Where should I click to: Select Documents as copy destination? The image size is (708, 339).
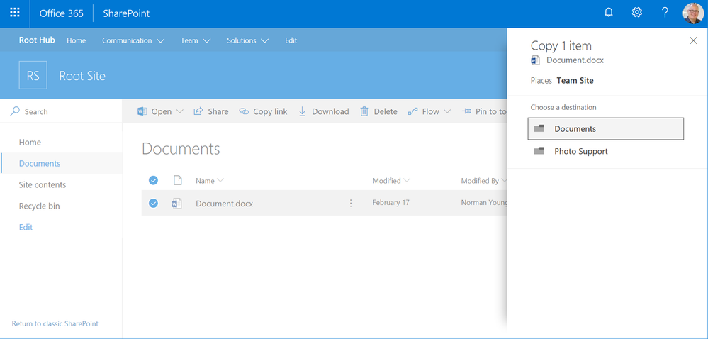coord(605,129)
